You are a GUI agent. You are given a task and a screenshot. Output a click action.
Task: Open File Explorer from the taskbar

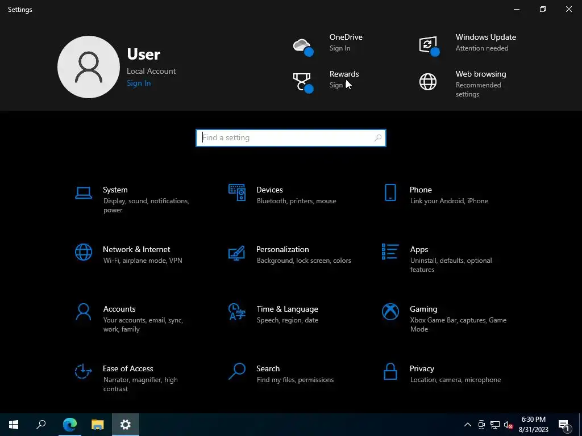point(98,425)
